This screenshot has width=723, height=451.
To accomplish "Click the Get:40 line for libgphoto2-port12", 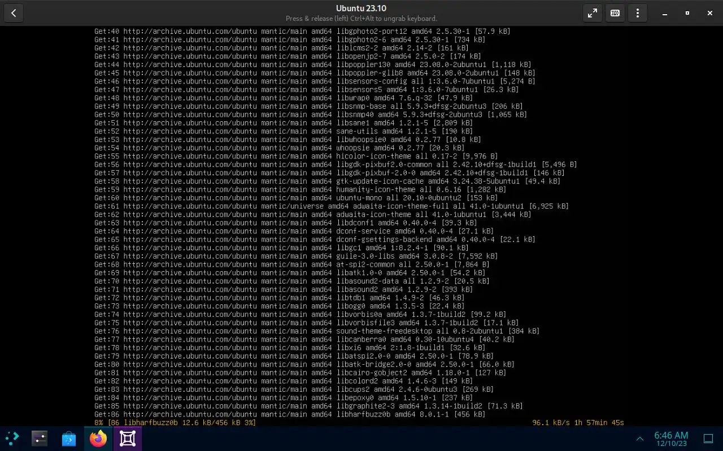I will click(302, 32).
